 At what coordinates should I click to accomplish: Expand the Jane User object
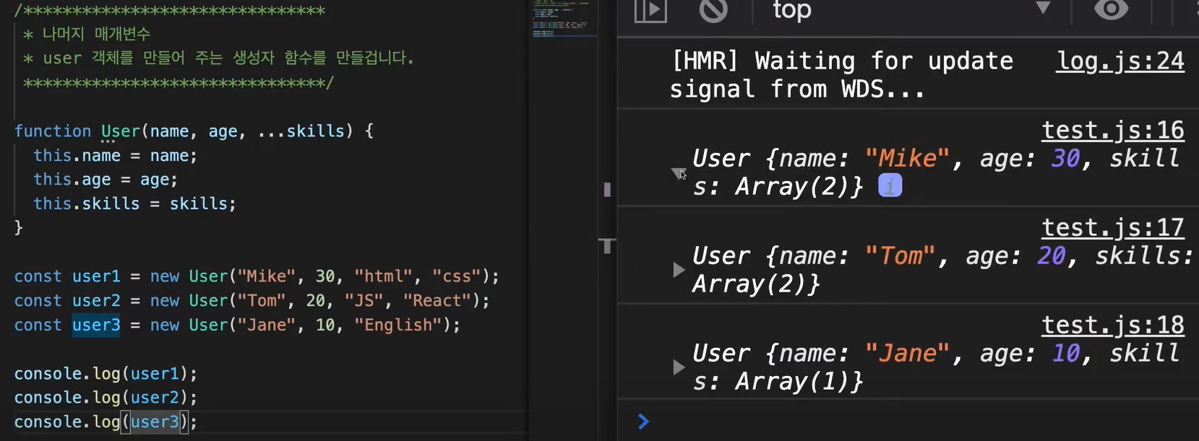point(678,367)
